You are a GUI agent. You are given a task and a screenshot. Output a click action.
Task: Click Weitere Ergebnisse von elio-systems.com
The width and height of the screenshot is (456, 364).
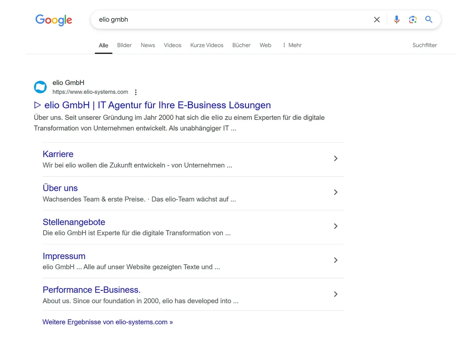tap(108, 321)
